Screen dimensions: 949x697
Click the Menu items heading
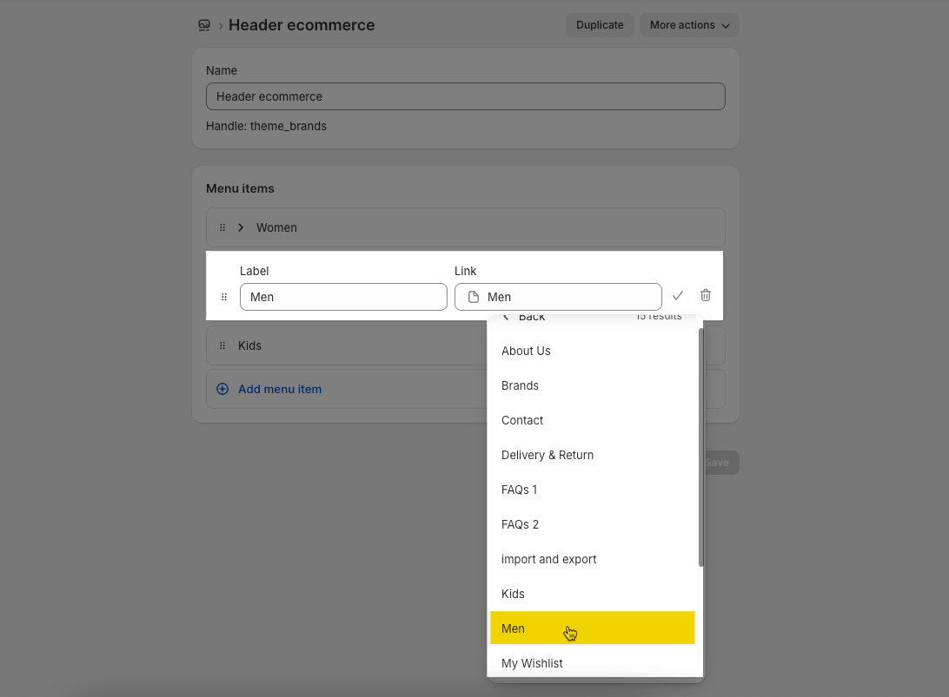coord(240,188)
